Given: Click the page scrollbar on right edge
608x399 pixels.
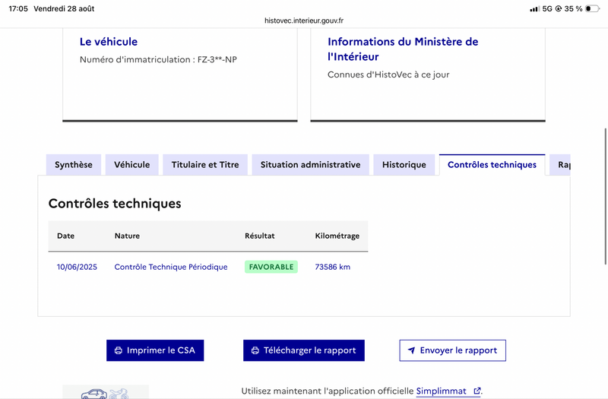Looking at the screenshot, I should (605, 196).
